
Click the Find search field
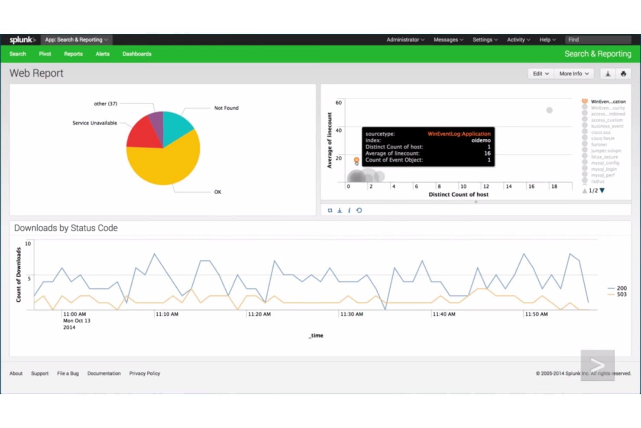[x=598, y=39]
